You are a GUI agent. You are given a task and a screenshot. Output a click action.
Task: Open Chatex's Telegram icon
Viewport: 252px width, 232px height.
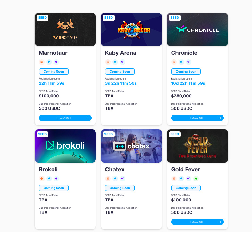(x=123, y=179)
